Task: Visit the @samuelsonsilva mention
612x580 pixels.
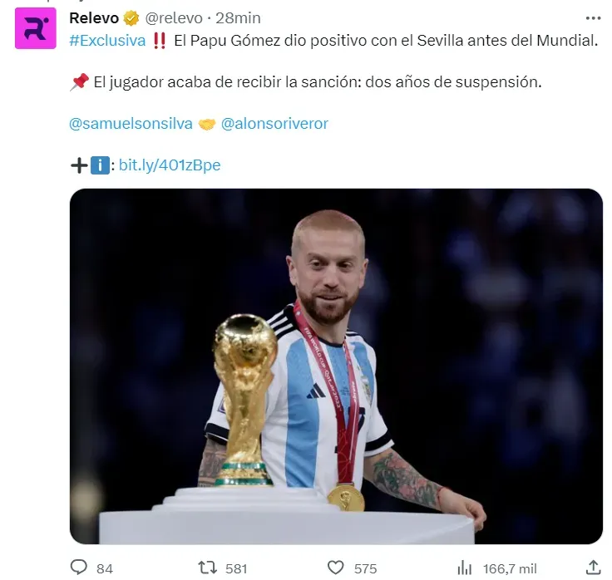Action: [131, 124]
